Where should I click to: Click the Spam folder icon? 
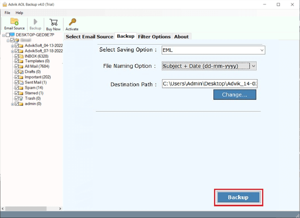pyautogui.click(x=21, y=88)
